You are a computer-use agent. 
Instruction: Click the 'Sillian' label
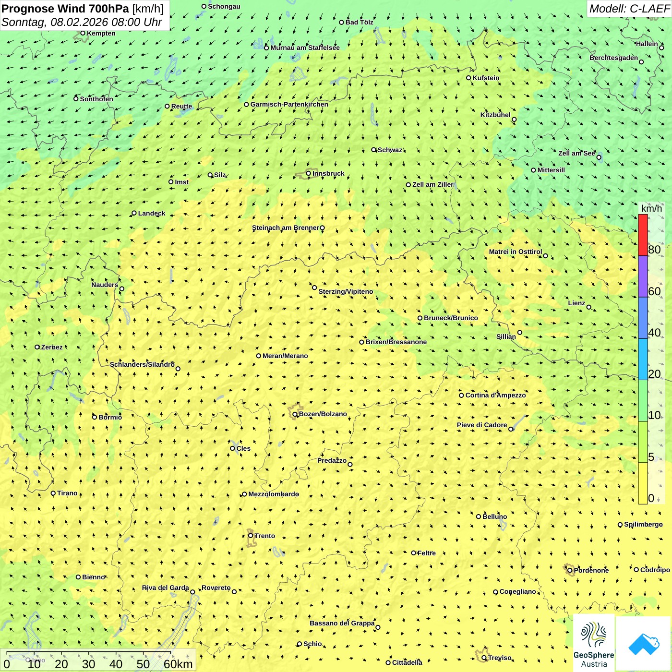[506, 336]
